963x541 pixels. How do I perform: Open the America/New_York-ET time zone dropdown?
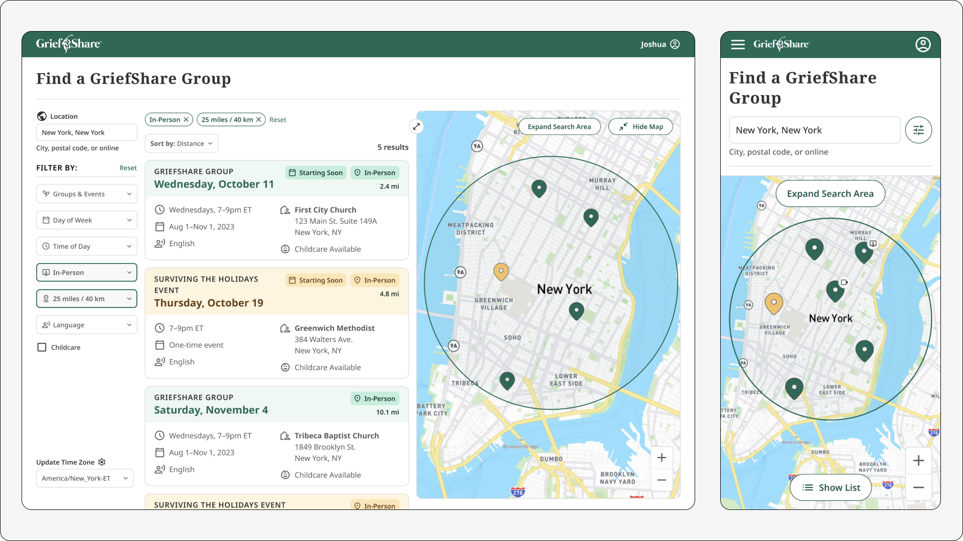click(84, 478)
